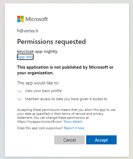
Task: Click the Microsoft wordmark text
Action: pos(36,19)
